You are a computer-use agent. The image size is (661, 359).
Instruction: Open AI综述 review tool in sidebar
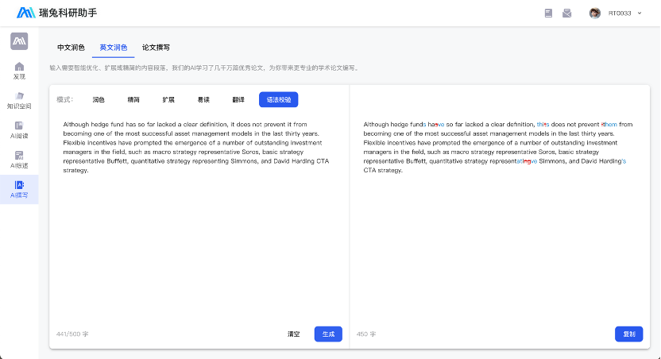tap(19, 160)
